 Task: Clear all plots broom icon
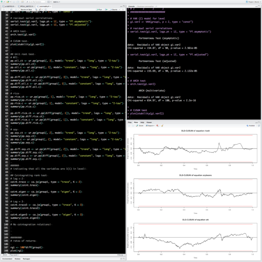tap(162, 126)
